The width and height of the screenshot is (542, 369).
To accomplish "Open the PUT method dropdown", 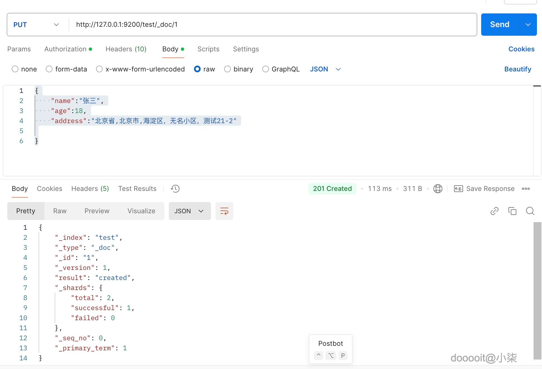I will pyautogui.click(x=36, y=25).
